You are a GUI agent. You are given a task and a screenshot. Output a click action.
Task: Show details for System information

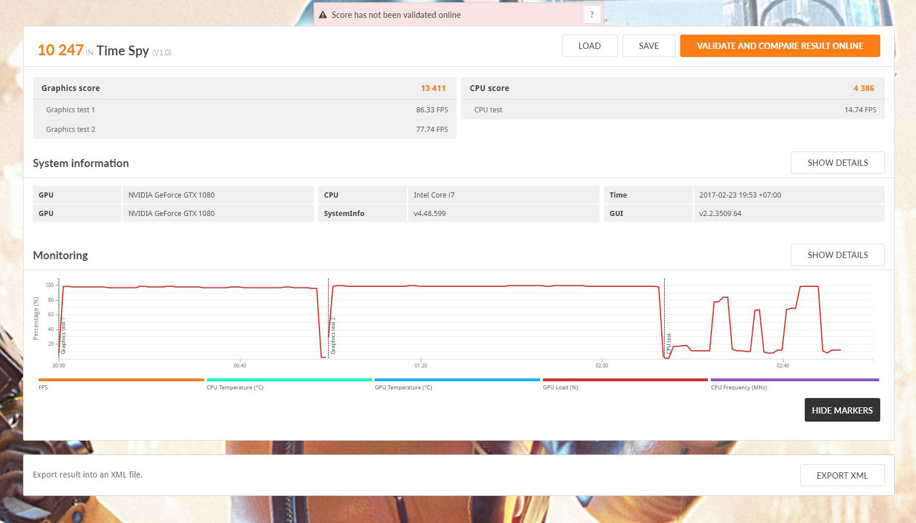tap(837, 163)
